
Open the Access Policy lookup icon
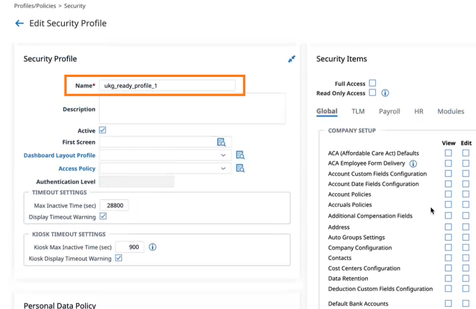[x=240, y=169]
